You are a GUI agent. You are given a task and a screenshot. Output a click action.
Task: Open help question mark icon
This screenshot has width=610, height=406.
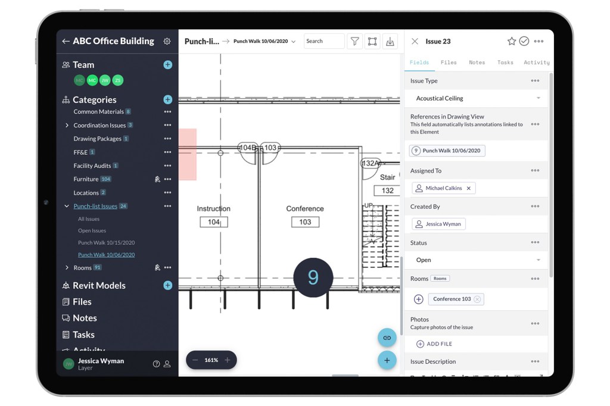156,364
